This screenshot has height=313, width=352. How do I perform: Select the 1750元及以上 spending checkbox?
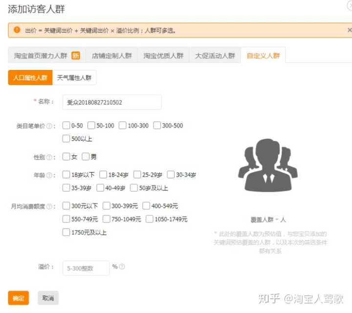(66, 232)
